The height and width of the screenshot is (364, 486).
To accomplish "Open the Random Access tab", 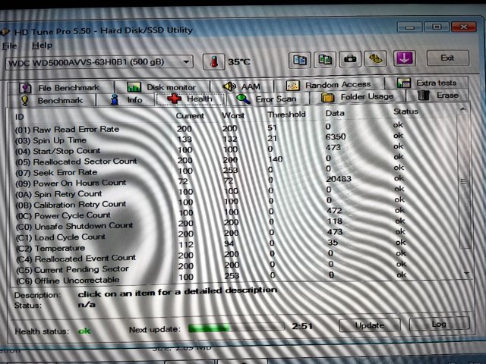I will [329, 84].
